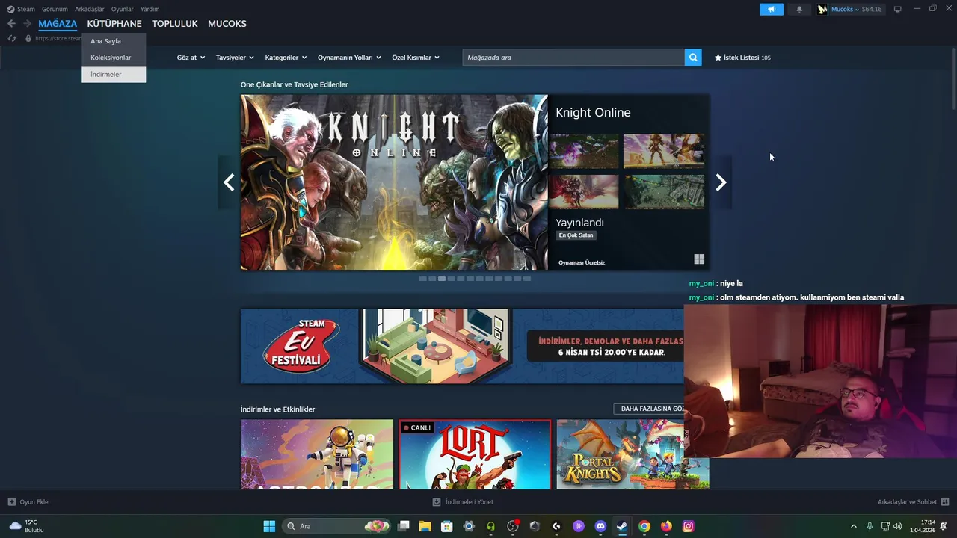Select Ana Sayfa in library submenu
This screenshot has height=538, width=957.
pos(114,41)
